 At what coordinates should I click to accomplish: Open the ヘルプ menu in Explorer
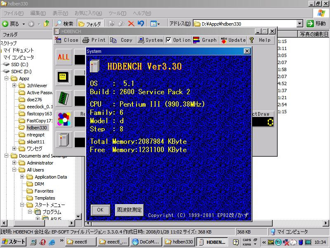pyautogui.click(x=142, y=13)
